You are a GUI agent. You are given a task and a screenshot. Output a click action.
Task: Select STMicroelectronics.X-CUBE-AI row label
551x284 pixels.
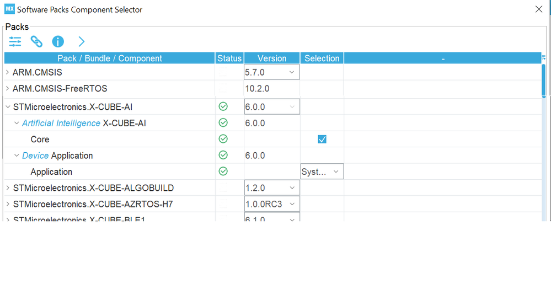pos(73,107)
